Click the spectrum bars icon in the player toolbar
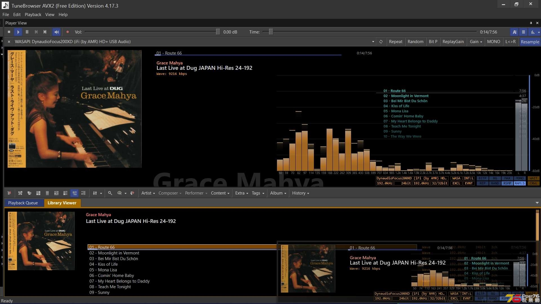This screenshot has height=304, width=541. tap(533, 32)
